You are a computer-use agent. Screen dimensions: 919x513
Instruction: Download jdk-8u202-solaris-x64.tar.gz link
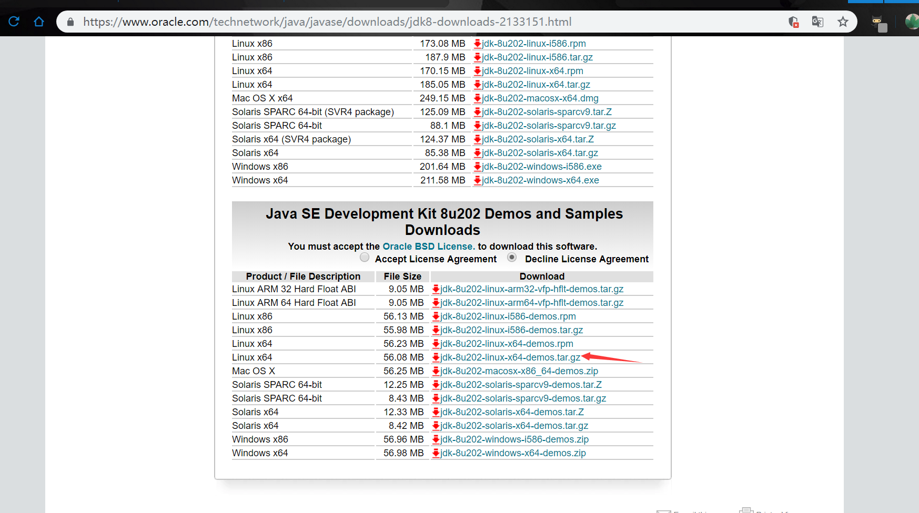click(x=540, y=153)
